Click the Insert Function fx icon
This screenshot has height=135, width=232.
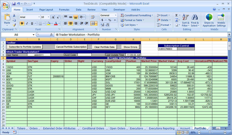(51, 35)
